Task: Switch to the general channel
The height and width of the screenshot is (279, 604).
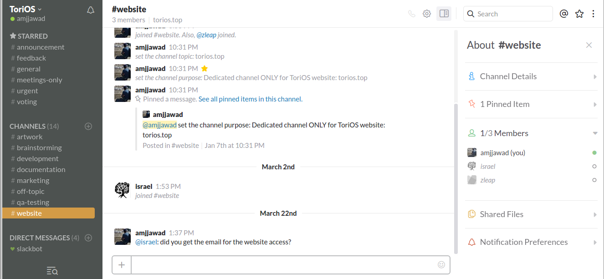Action: tap(28, 69)
